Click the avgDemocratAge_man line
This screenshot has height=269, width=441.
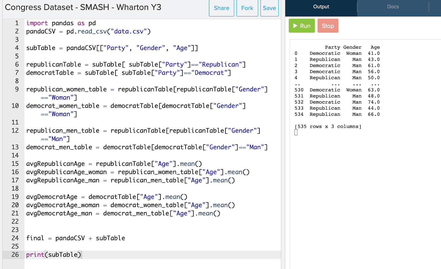tap(123, 213)
